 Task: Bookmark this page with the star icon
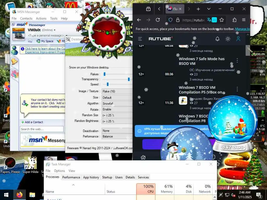pyautogui.click(x=222, y=20)
